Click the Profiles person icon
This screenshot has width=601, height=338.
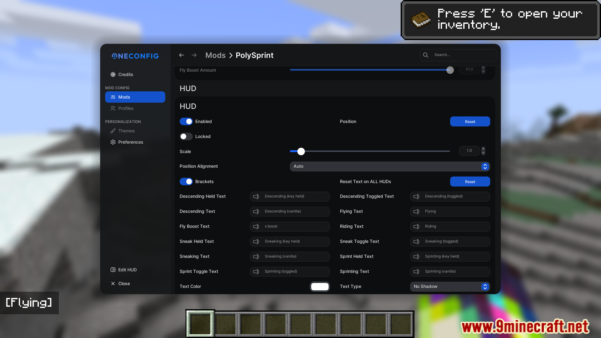pos(113,108)
